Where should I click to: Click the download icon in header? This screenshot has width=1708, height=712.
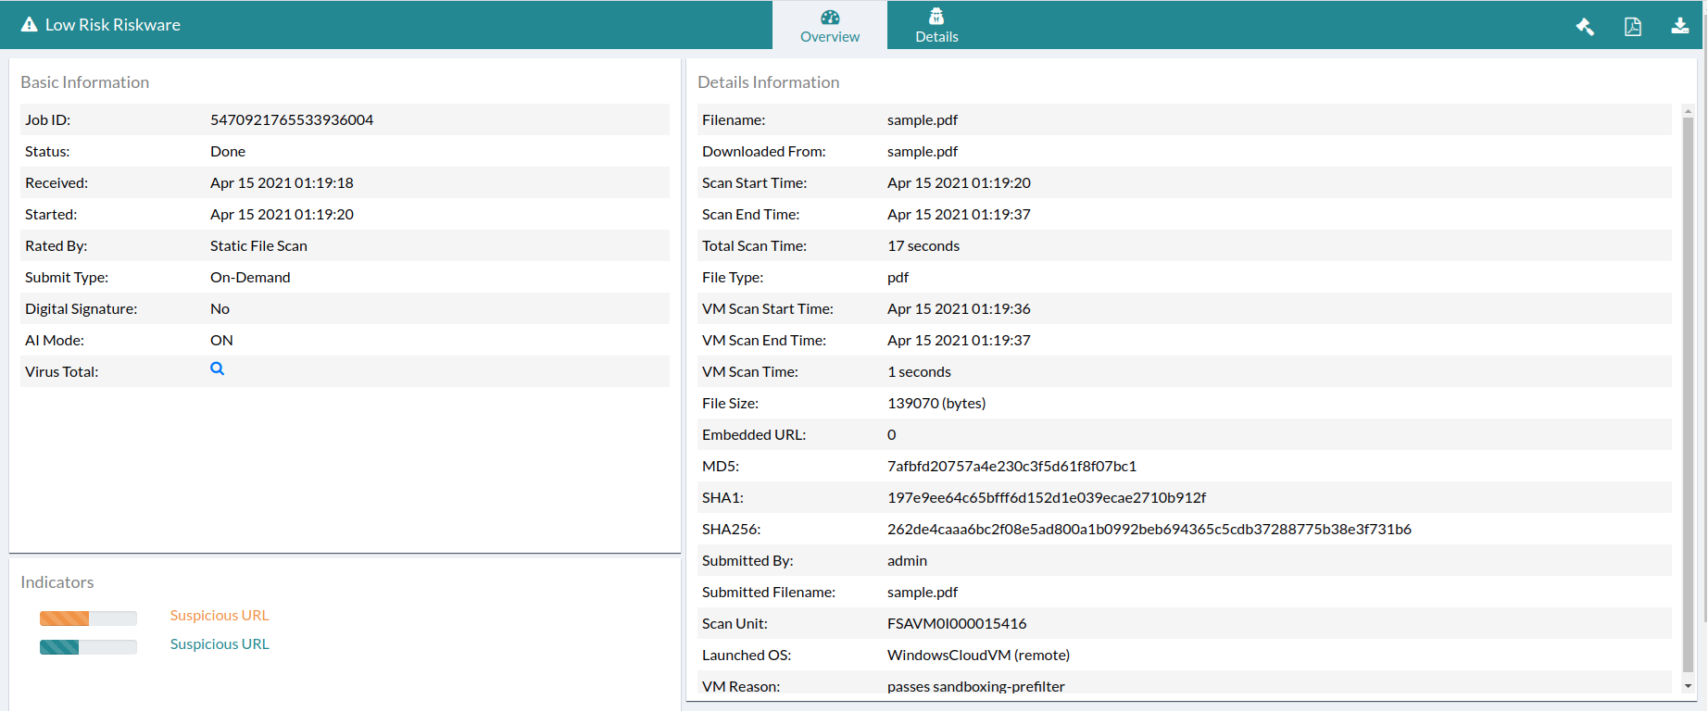point(1680,26)
